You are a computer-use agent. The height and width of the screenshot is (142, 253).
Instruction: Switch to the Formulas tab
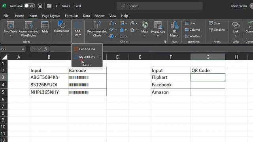tap(72, 16)
